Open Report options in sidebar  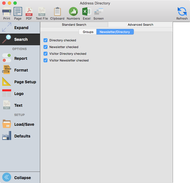(x=20, y=58)
